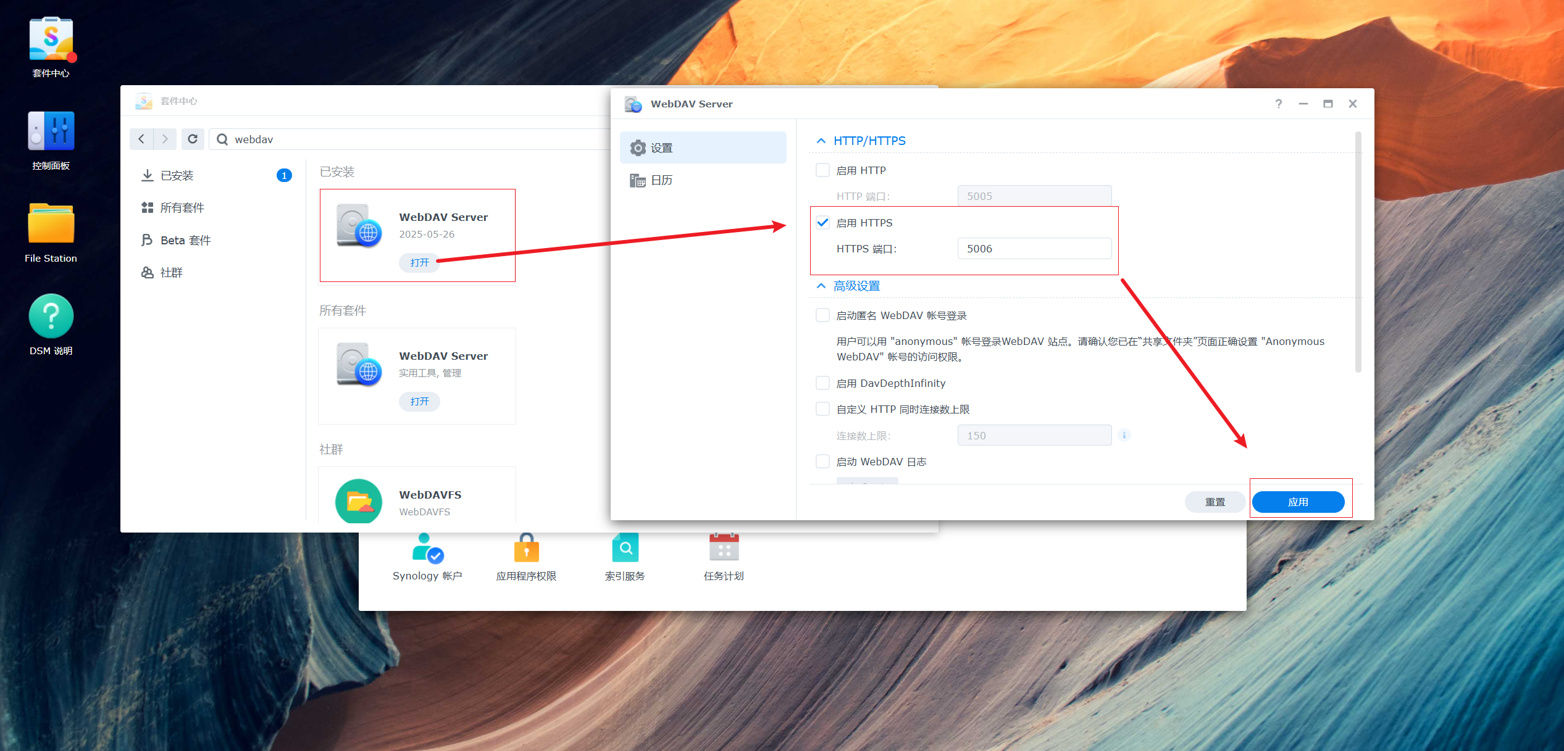This screenshot has width=1564, height=751.
Task: Click the Package Center title bar icon
Action: [144, 101]
